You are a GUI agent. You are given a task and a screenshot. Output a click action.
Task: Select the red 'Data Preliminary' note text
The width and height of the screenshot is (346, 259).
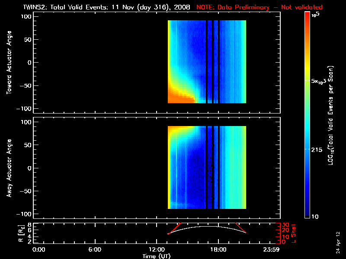(259, 7)
